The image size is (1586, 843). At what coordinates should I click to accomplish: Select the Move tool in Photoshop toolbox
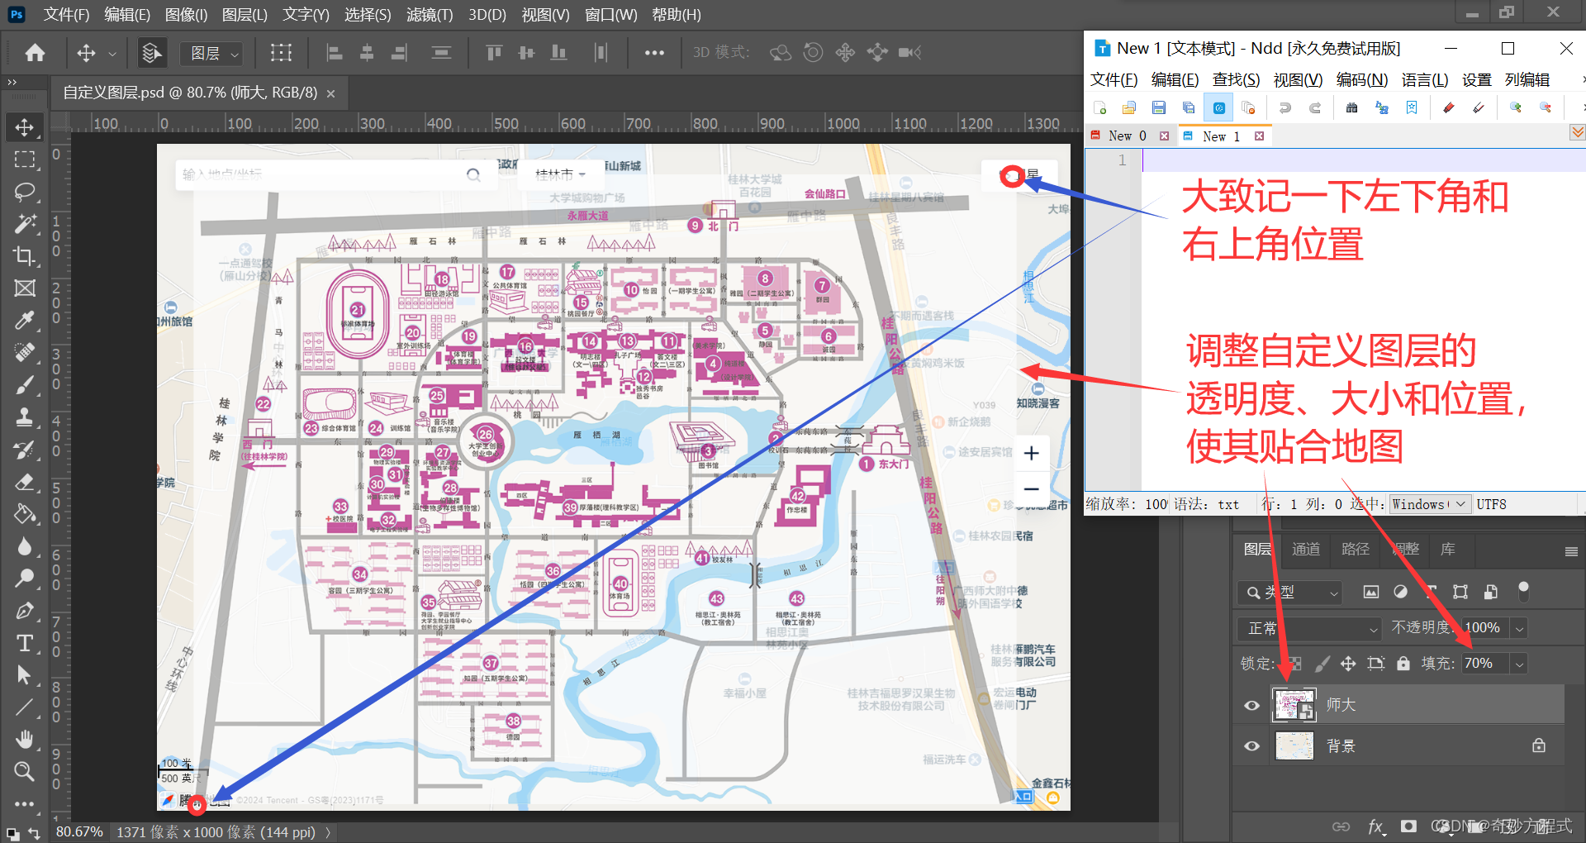pyautogui.click(x=25, y=127)
